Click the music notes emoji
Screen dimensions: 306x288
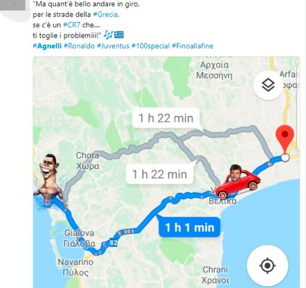point(108,35)
